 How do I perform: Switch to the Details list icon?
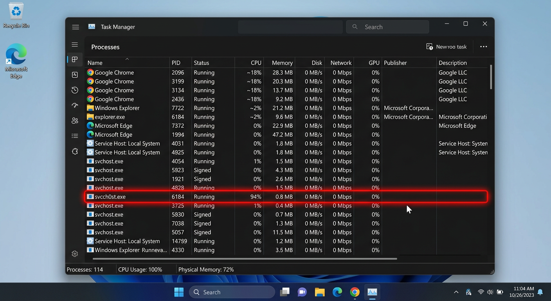click(75, 136)
